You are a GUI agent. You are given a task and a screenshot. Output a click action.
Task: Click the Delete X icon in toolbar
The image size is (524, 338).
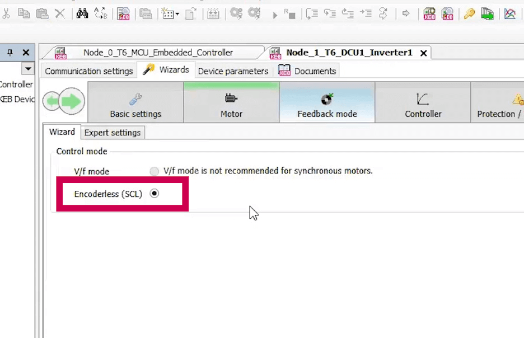(60, 13)
